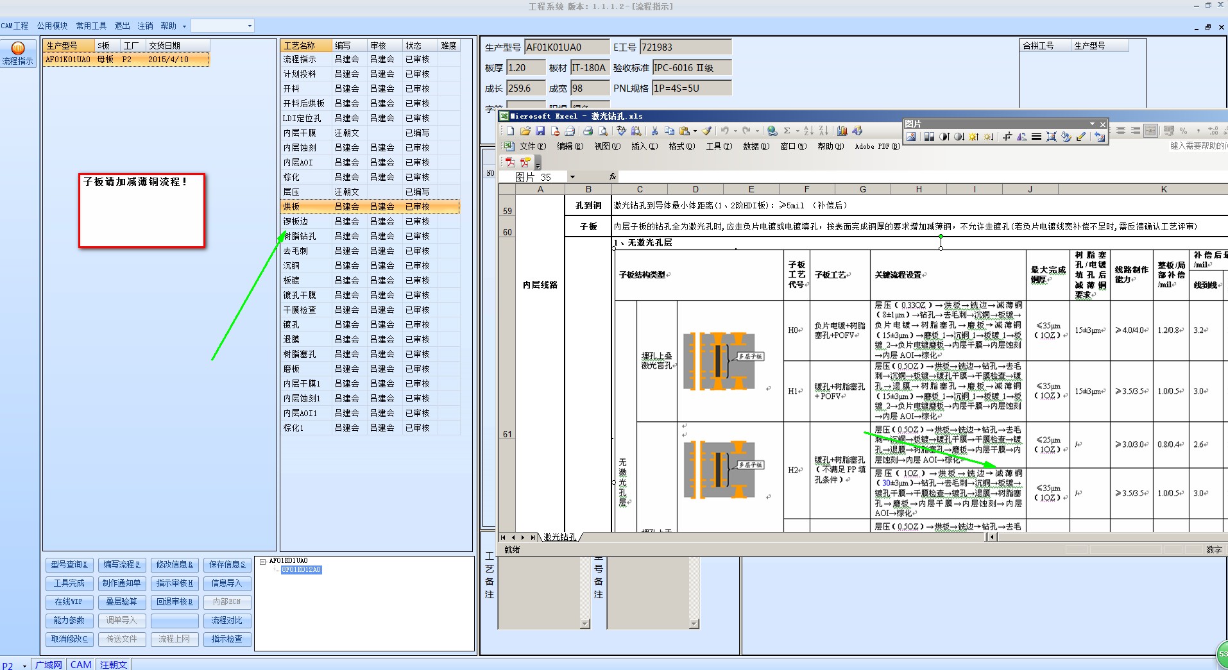The image size is (1228, 670).
Task: Click Excel Print icon
Action: pos(588,131)
